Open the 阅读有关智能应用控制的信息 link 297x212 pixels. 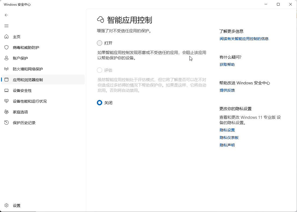(244, 39)
